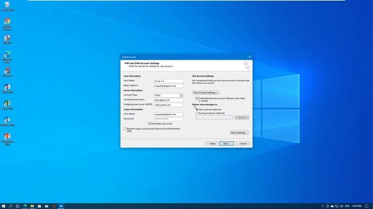This screenshot has height=209, width=373.
Task: Toggle Remember password checkbox
Action: [x=149, y=124]
